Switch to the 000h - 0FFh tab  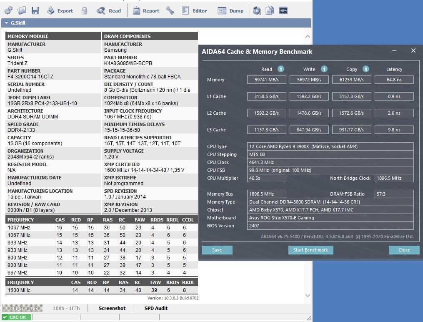tap(23, 308)
